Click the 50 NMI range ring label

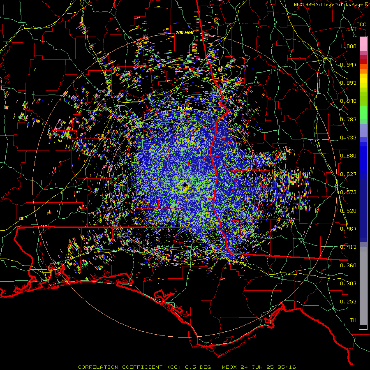click(x=185, y=109)
